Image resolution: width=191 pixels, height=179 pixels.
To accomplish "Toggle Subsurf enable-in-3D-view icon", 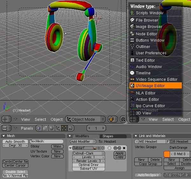I will pos(99,148).
